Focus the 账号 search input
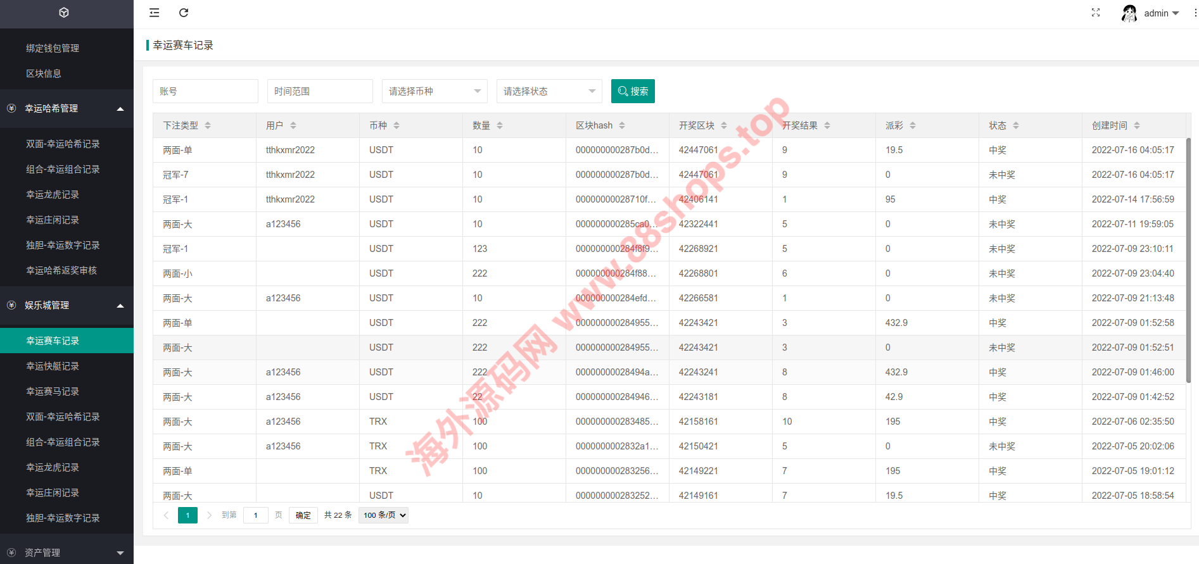 pos(205,91)
